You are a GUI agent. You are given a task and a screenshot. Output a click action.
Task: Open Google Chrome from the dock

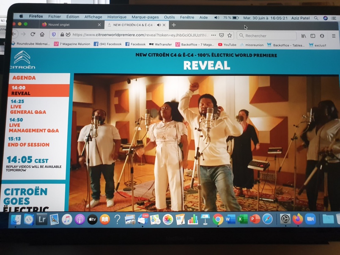coord(218,219)
